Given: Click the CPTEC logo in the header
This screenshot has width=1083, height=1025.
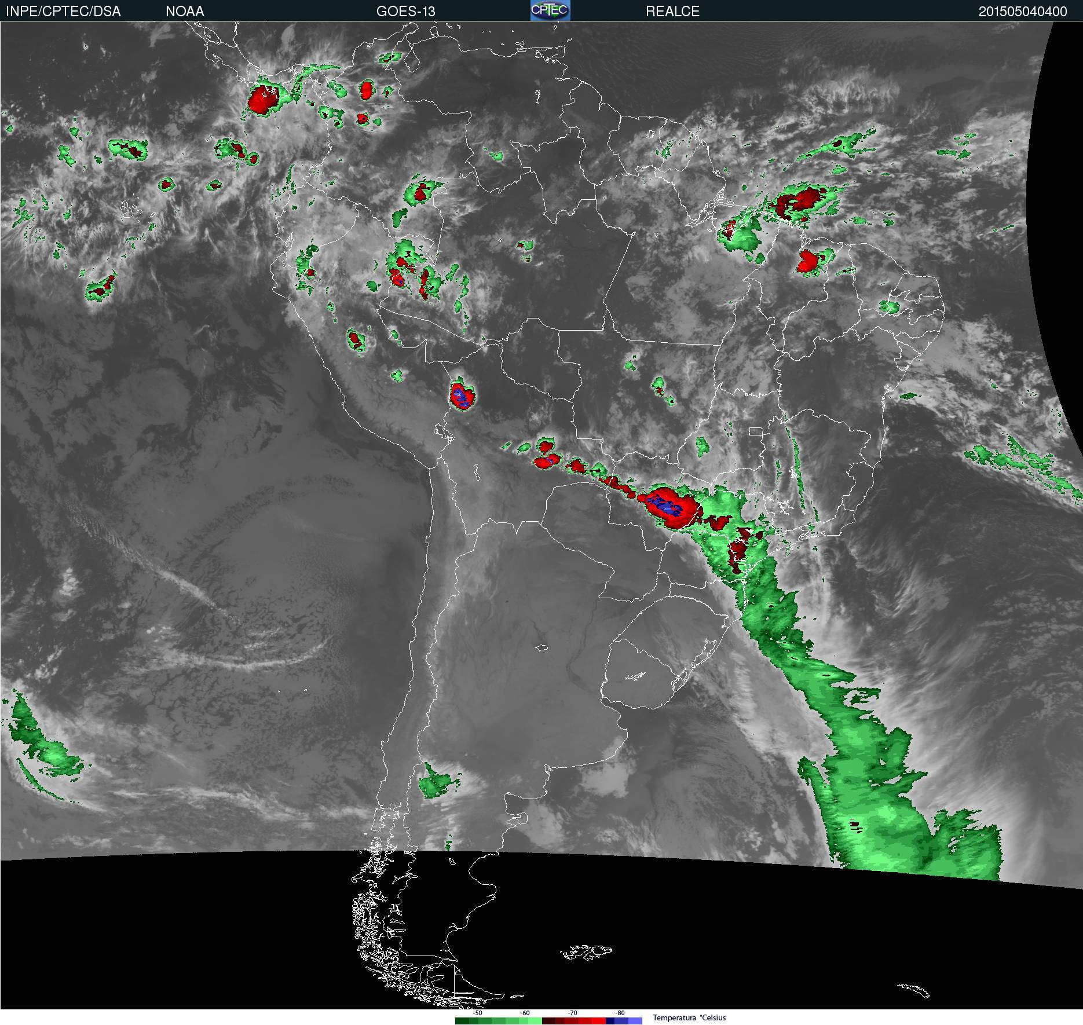Looking at the screenshot, I should (550, 10).
